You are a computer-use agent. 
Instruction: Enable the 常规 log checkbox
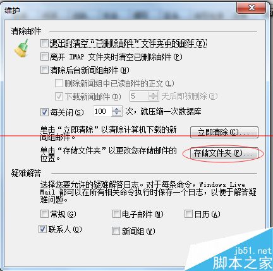pos(44,214)
